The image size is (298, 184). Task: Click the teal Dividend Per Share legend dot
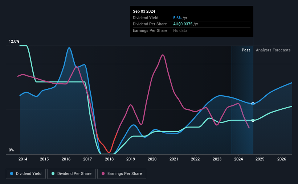coord(53,173)
